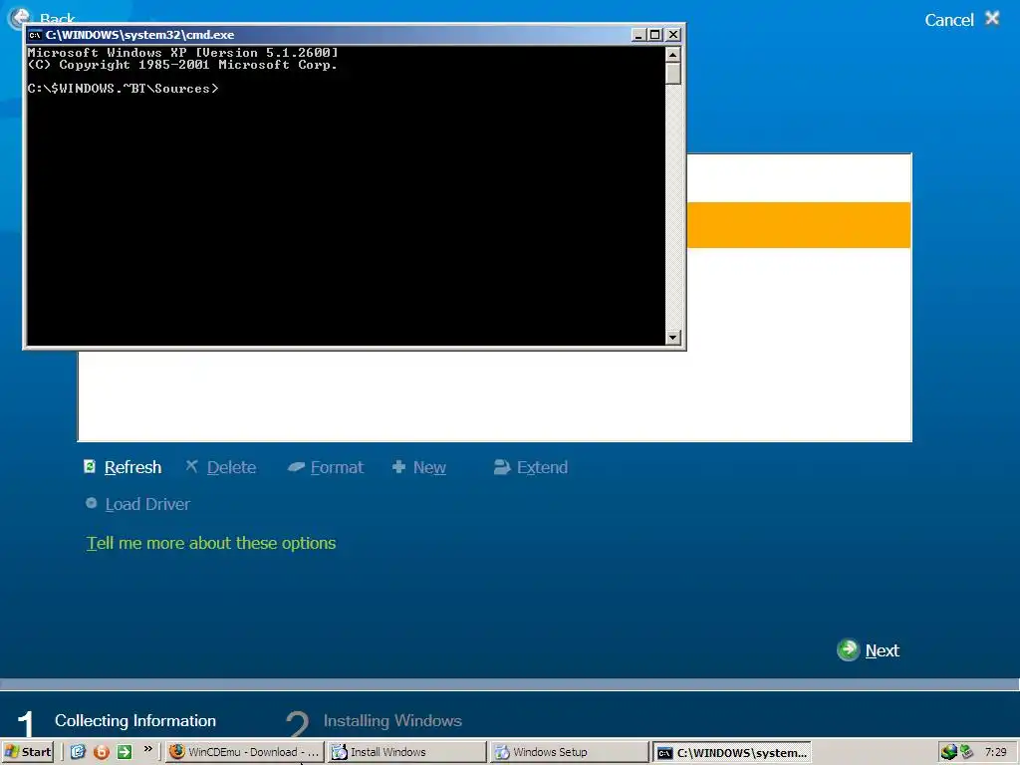The width and height of the screenshot is (1020, 765).
Task: Click the Load Driver disc icon
Action: pos(91,503)
